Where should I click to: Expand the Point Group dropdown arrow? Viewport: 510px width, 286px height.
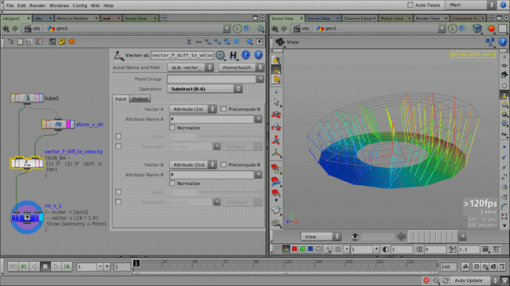coord(261,79)
